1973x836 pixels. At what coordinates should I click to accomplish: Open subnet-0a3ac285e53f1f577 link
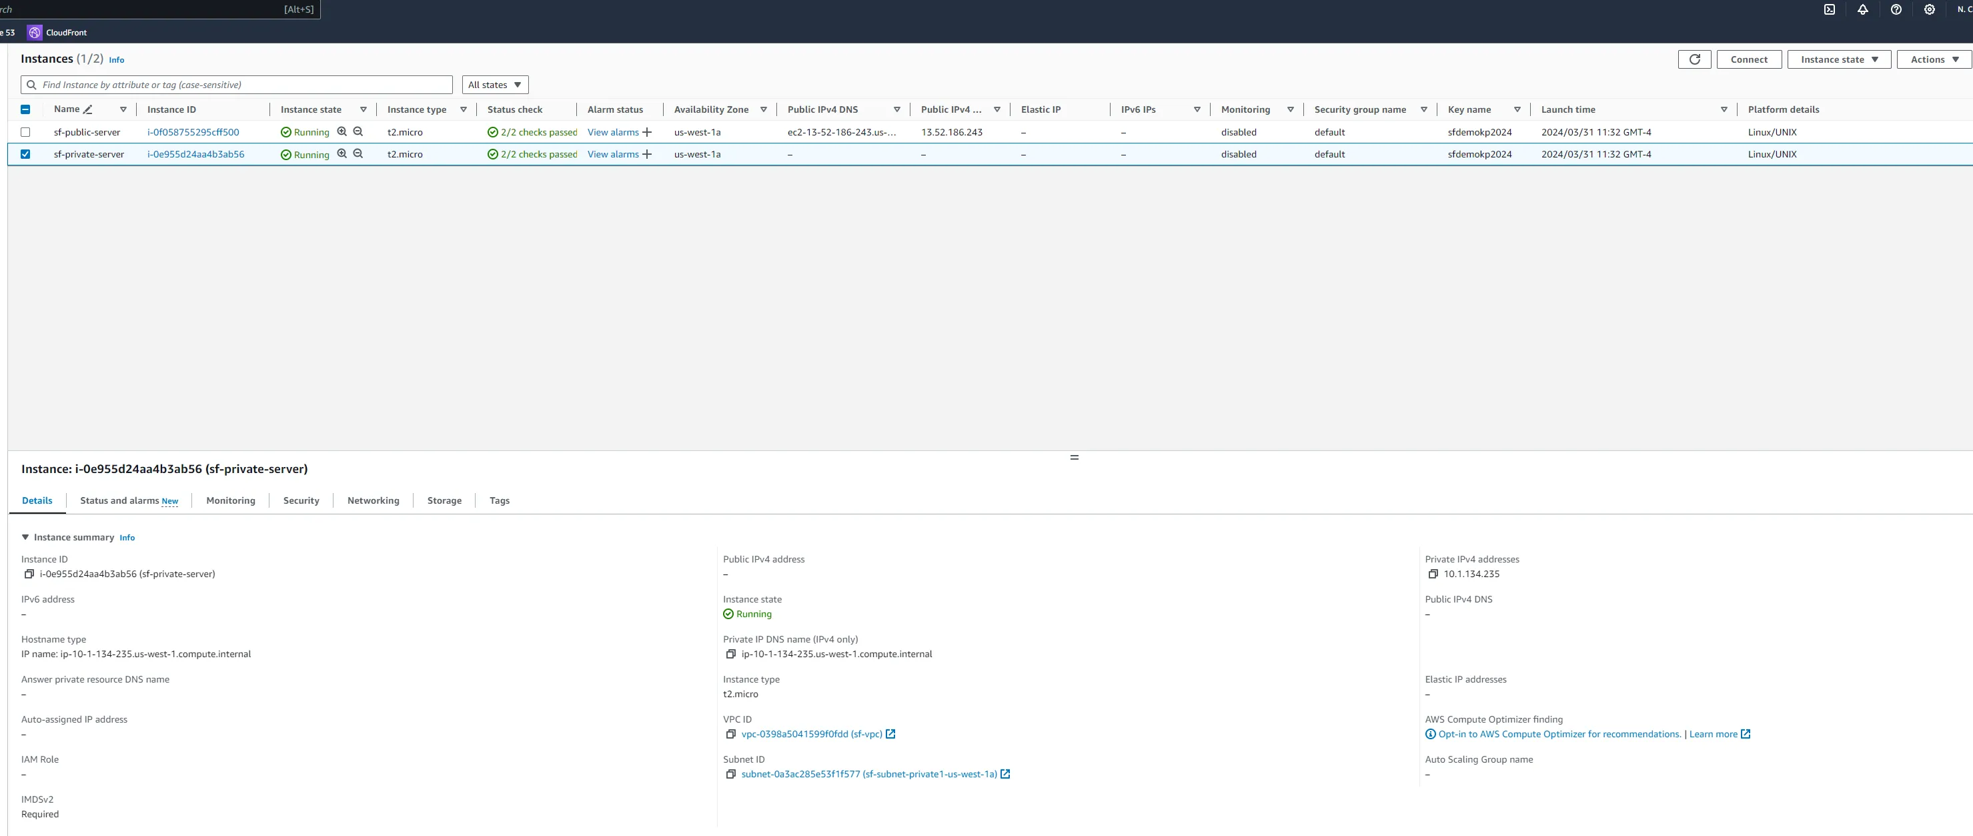click(869, 774)
